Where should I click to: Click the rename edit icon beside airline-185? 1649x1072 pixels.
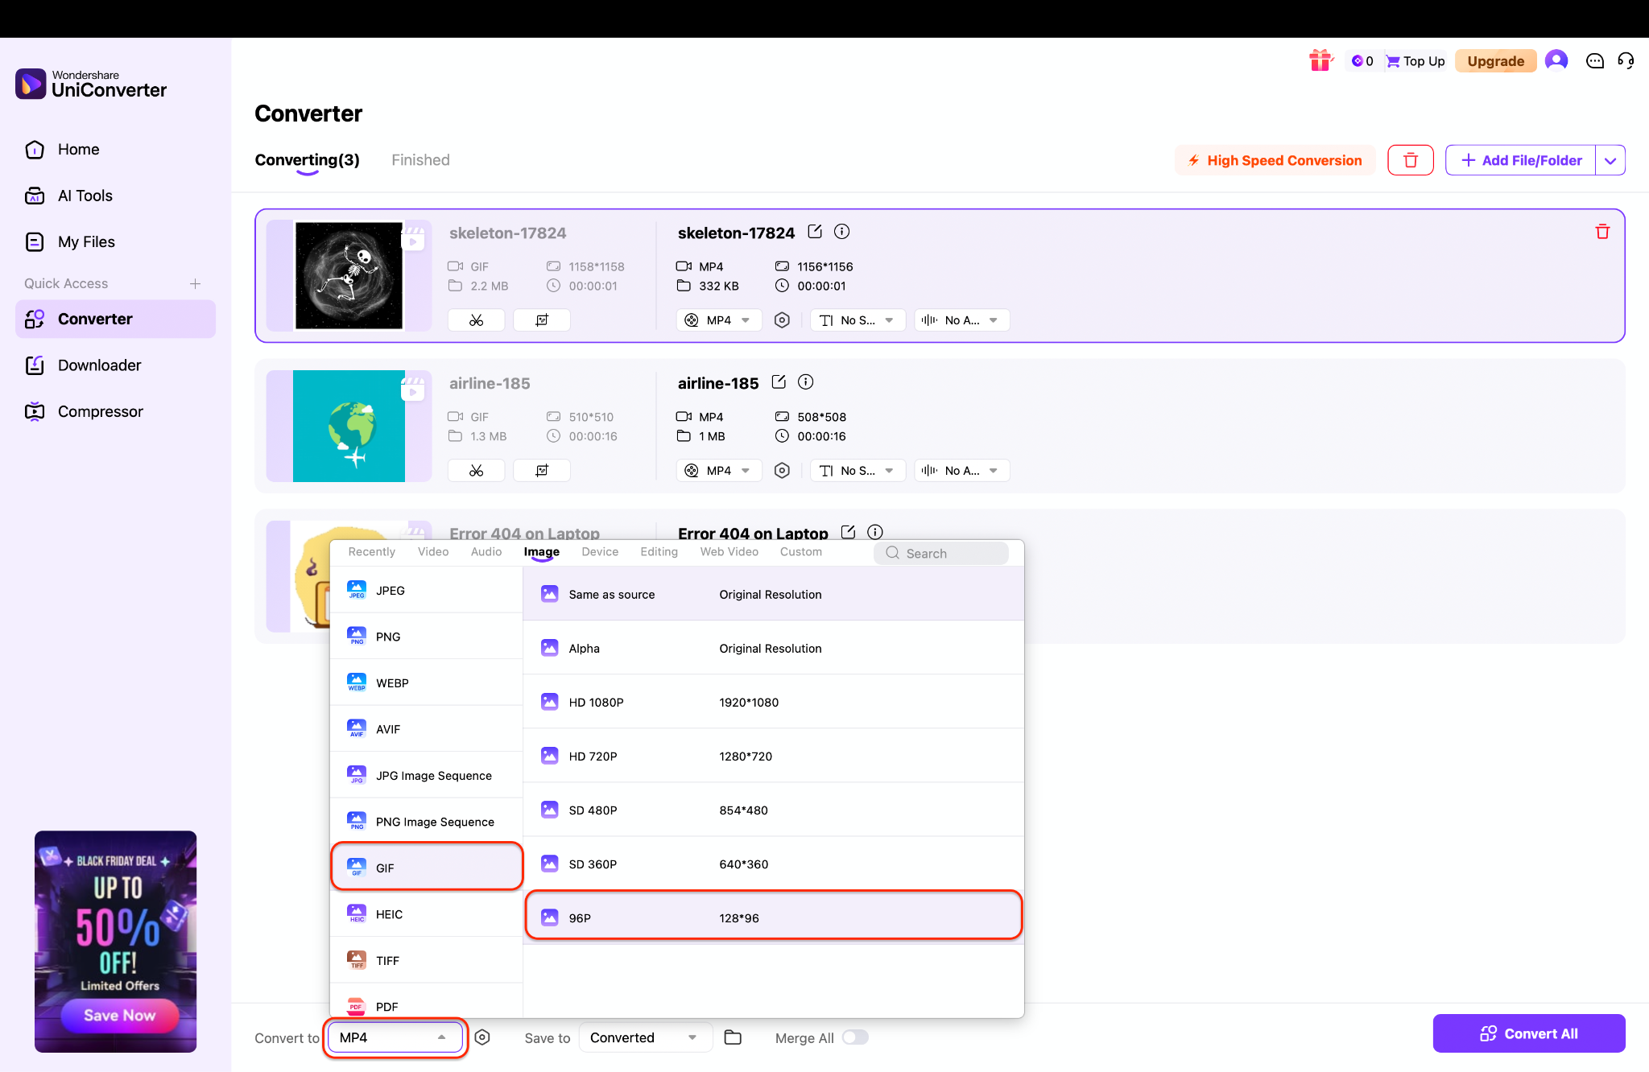779,382
